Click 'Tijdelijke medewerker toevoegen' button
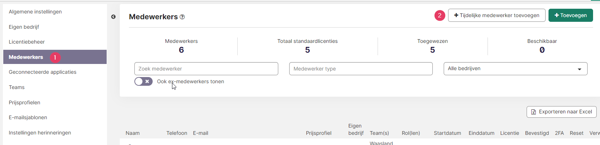600x145 pixels. pos(497,15)
